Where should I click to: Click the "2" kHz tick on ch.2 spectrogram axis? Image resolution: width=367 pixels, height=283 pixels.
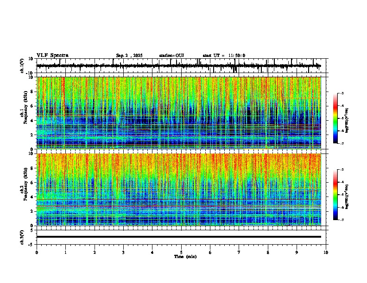point(32,211)
